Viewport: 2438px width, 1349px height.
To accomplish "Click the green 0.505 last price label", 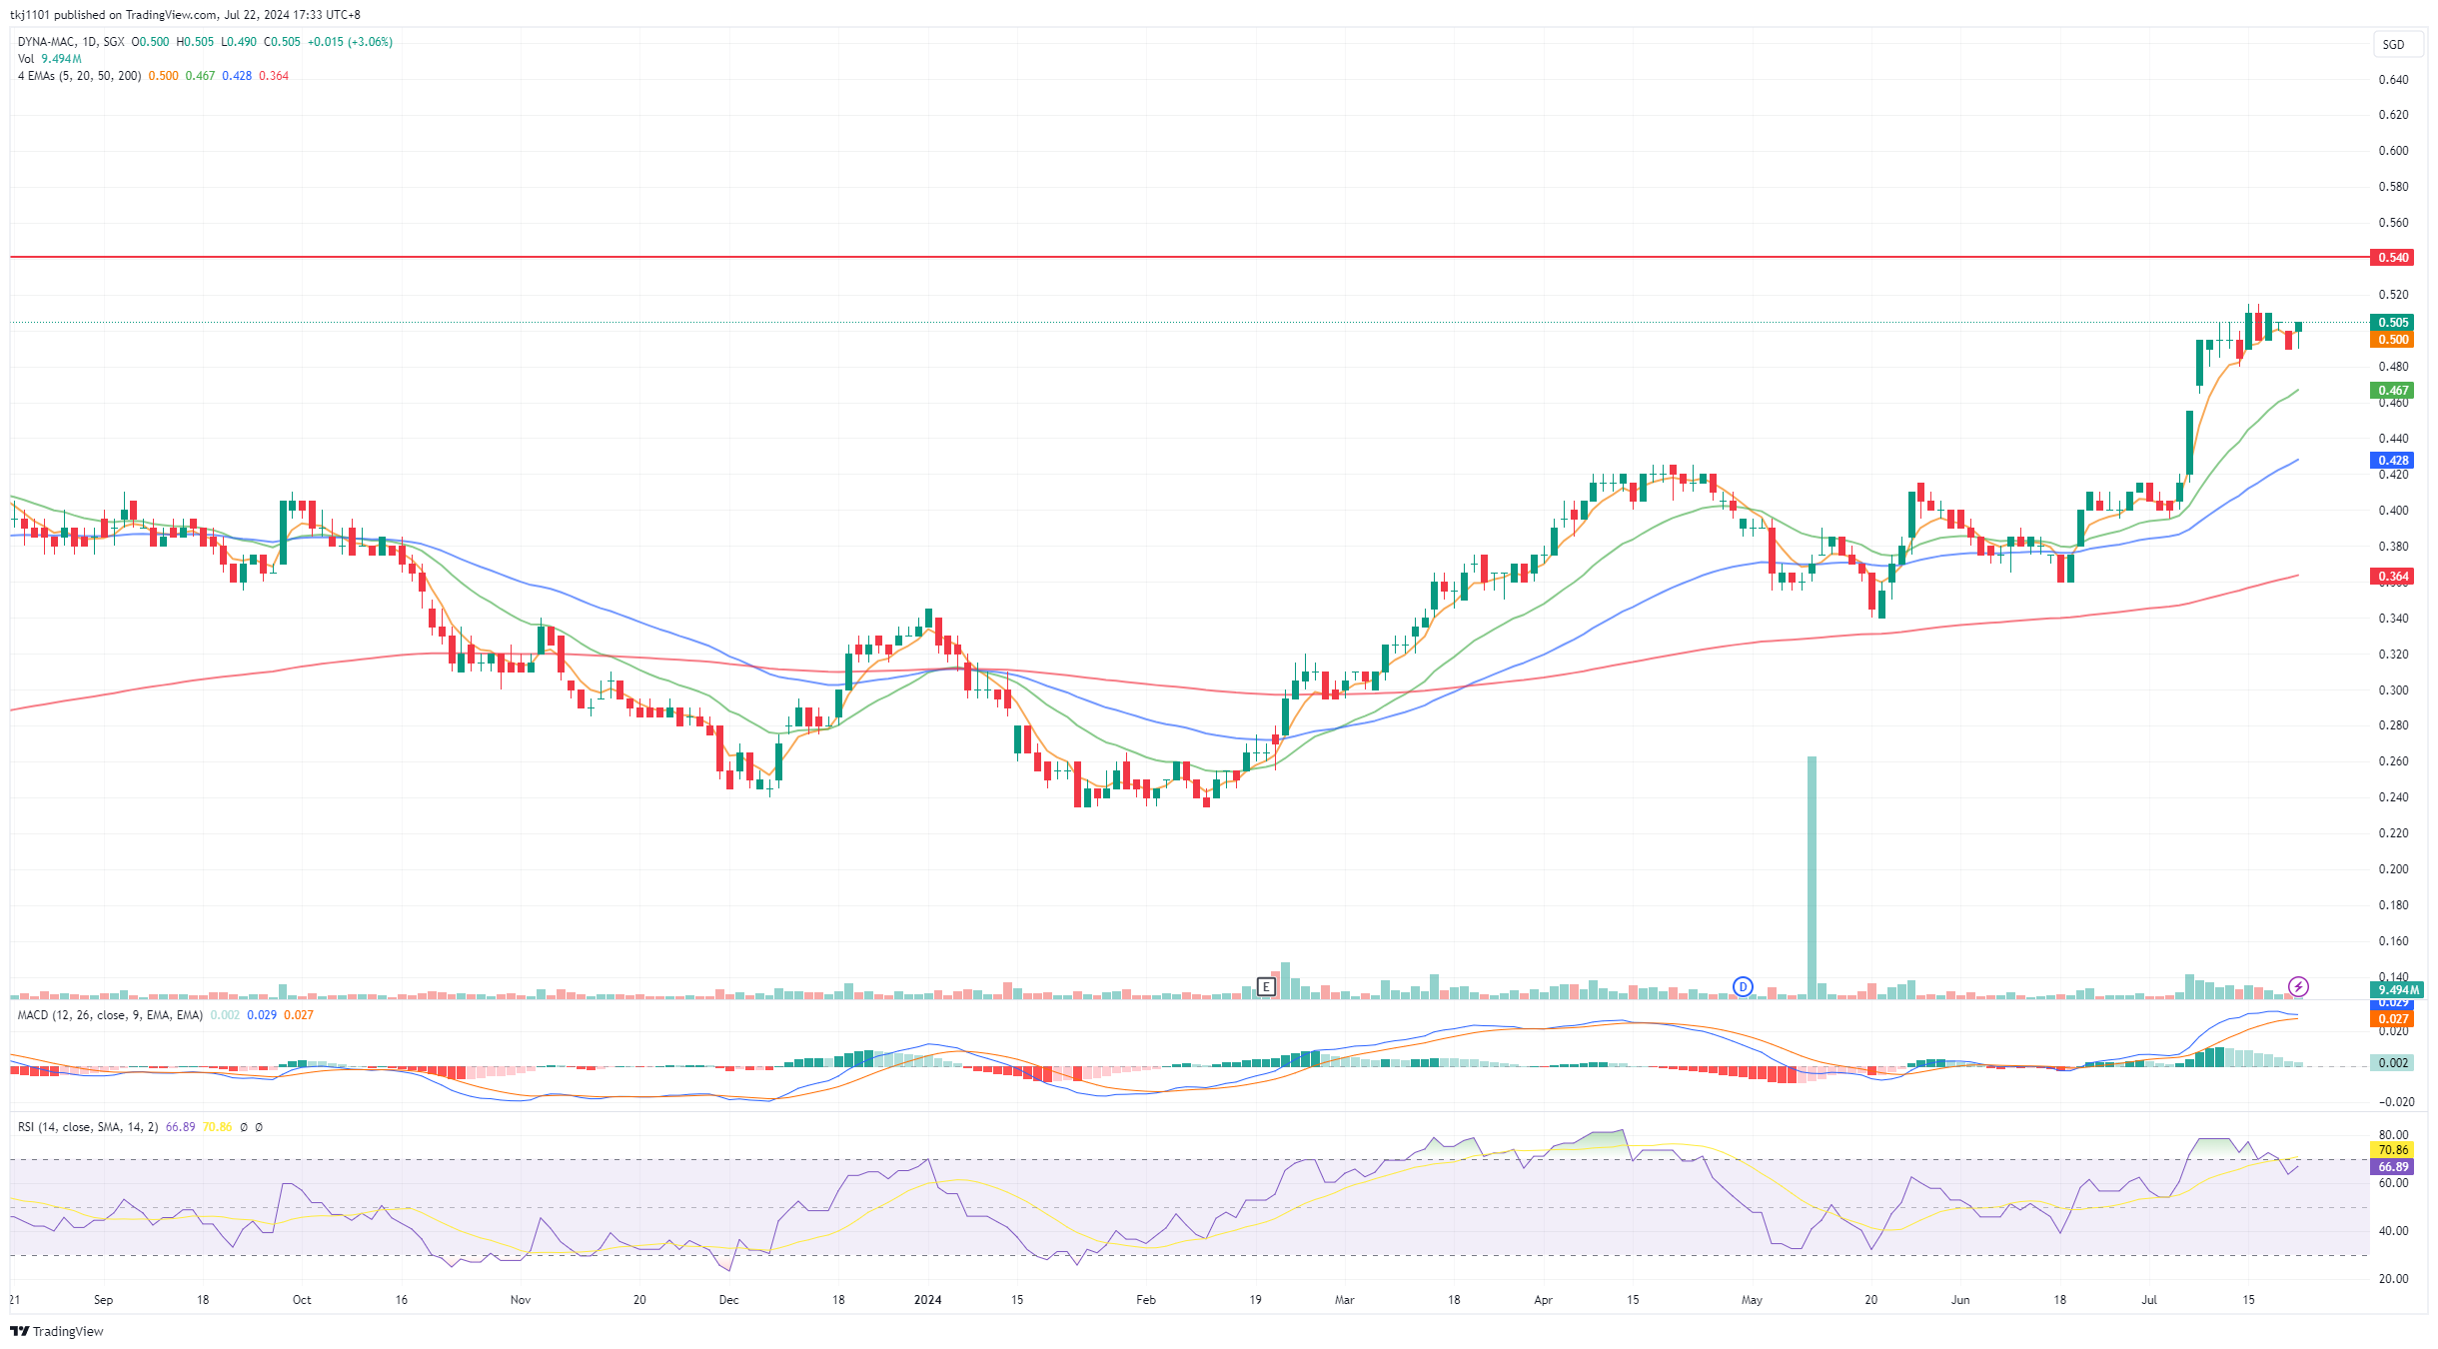I will click(2392, 322).
